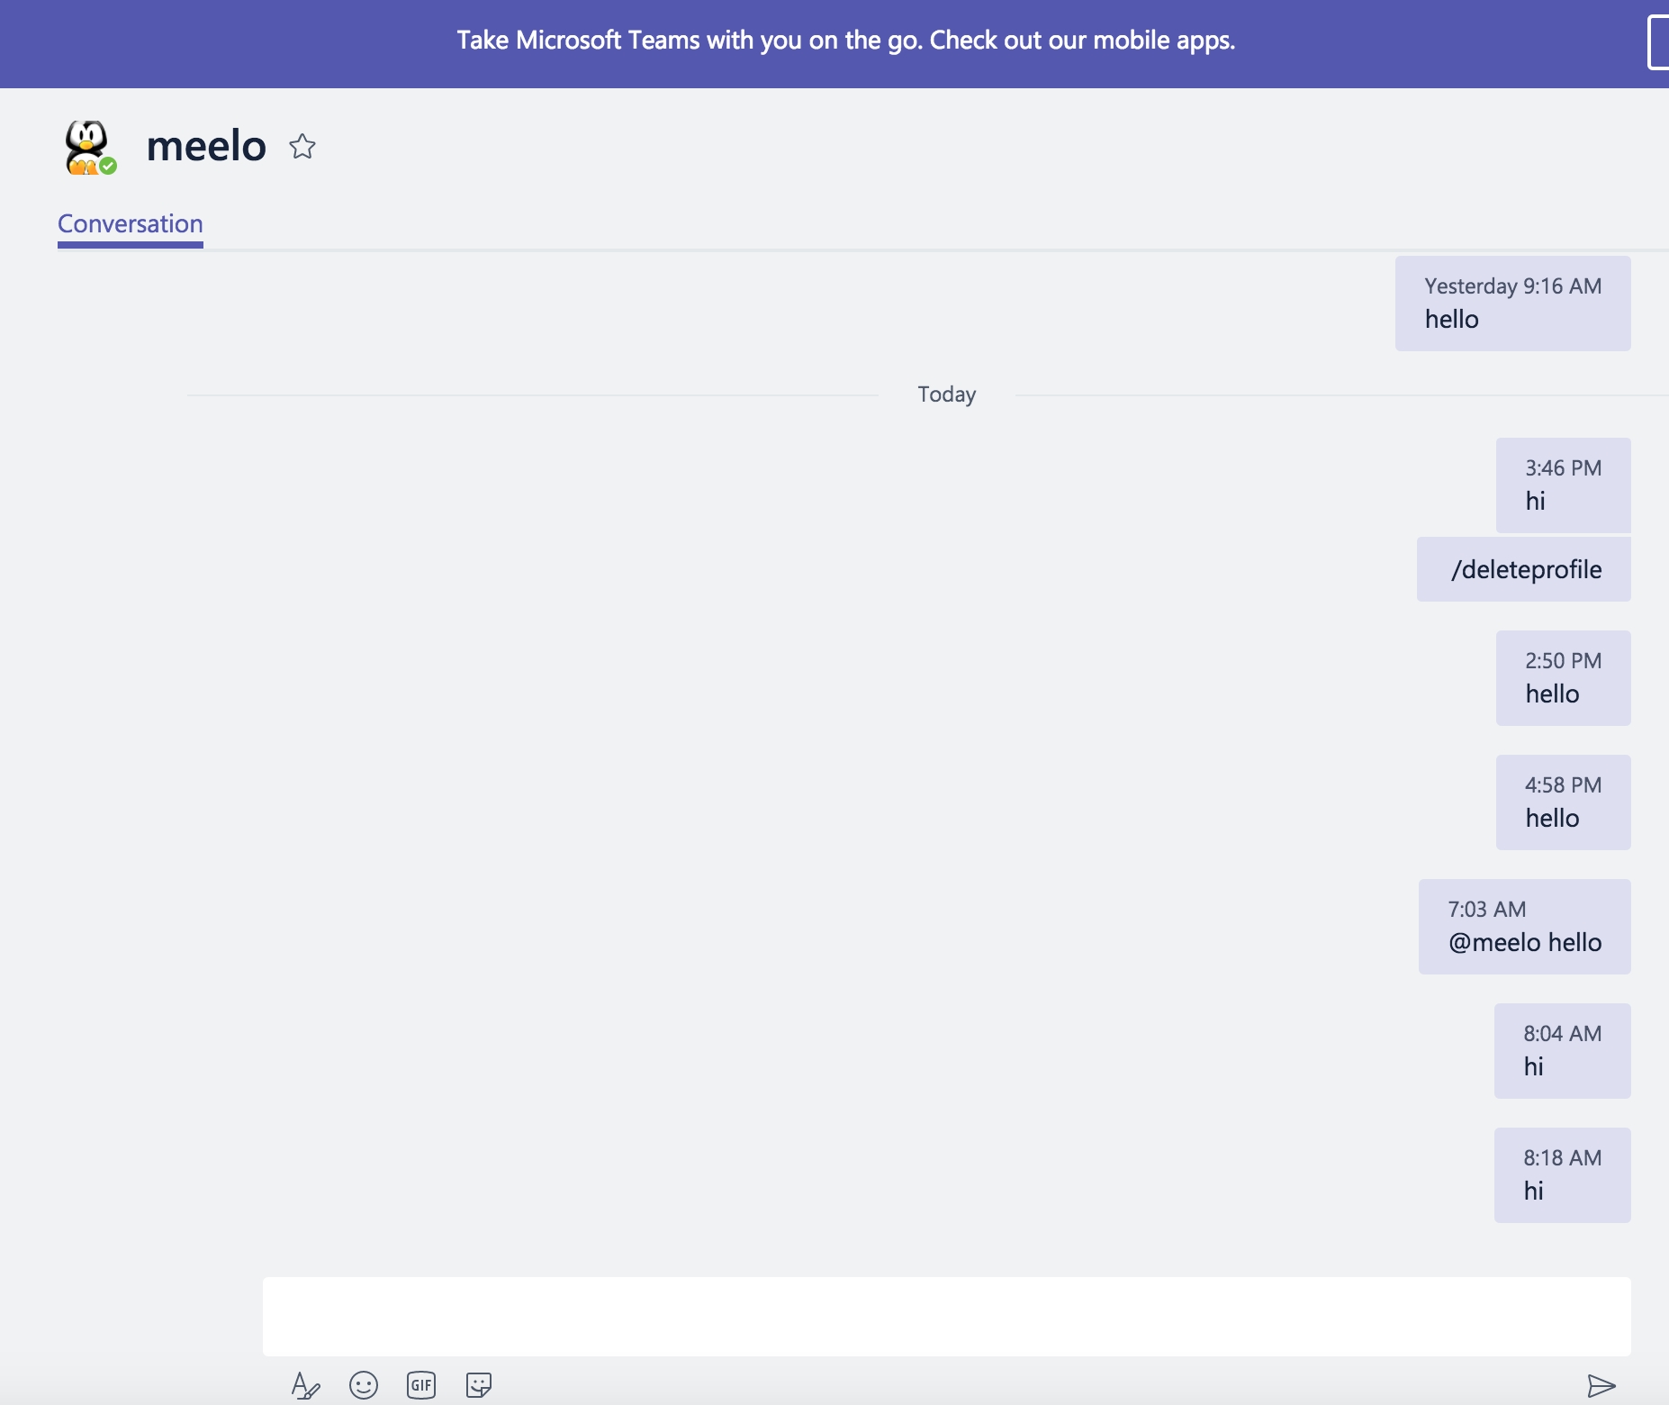Click the 3:46 PM hi message

(1562, 485)
